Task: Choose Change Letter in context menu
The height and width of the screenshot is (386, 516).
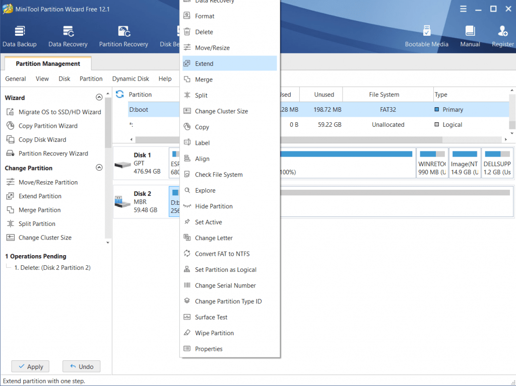Action: click(230, 238)
